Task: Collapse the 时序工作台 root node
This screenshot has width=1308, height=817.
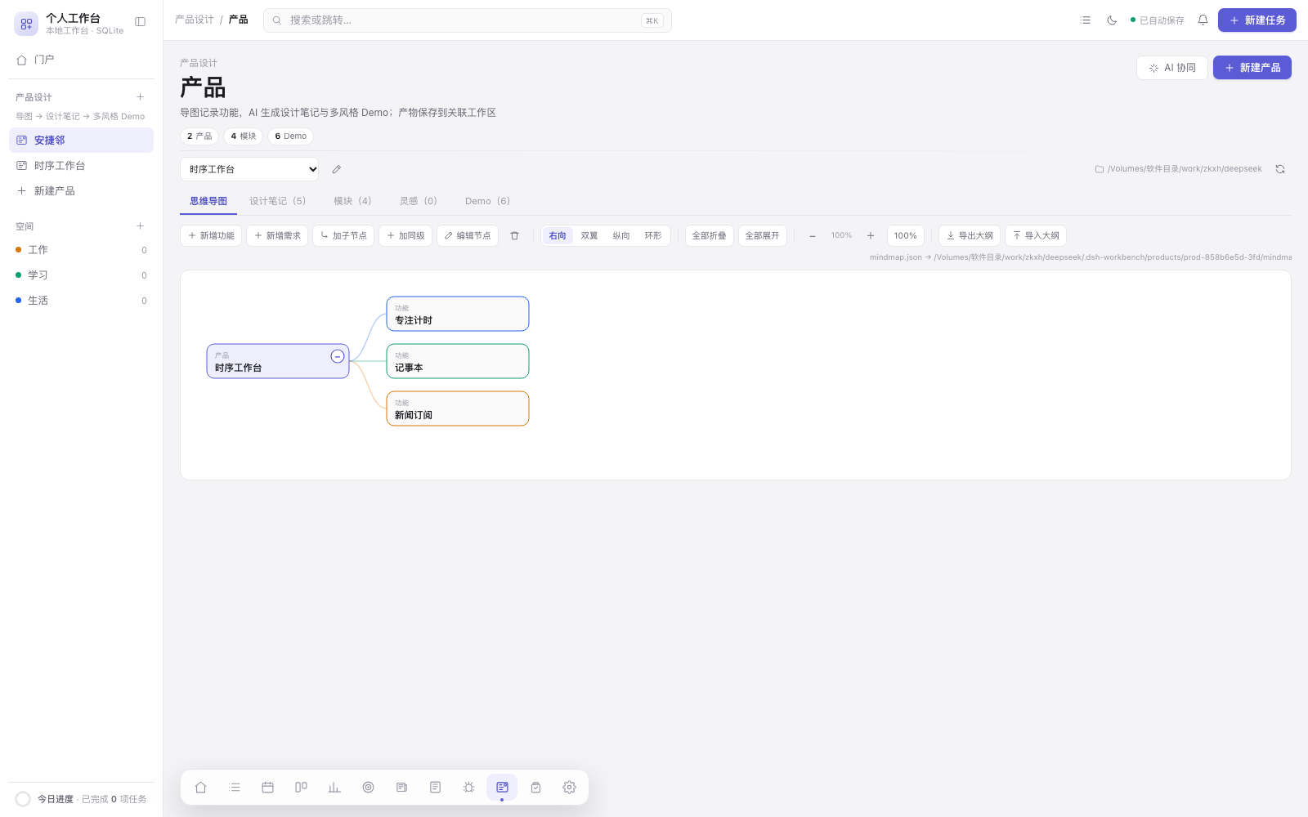Action: (x=338, y=356)
